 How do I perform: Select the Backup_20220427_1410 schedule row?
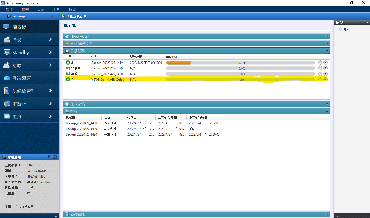click(81, 123)
